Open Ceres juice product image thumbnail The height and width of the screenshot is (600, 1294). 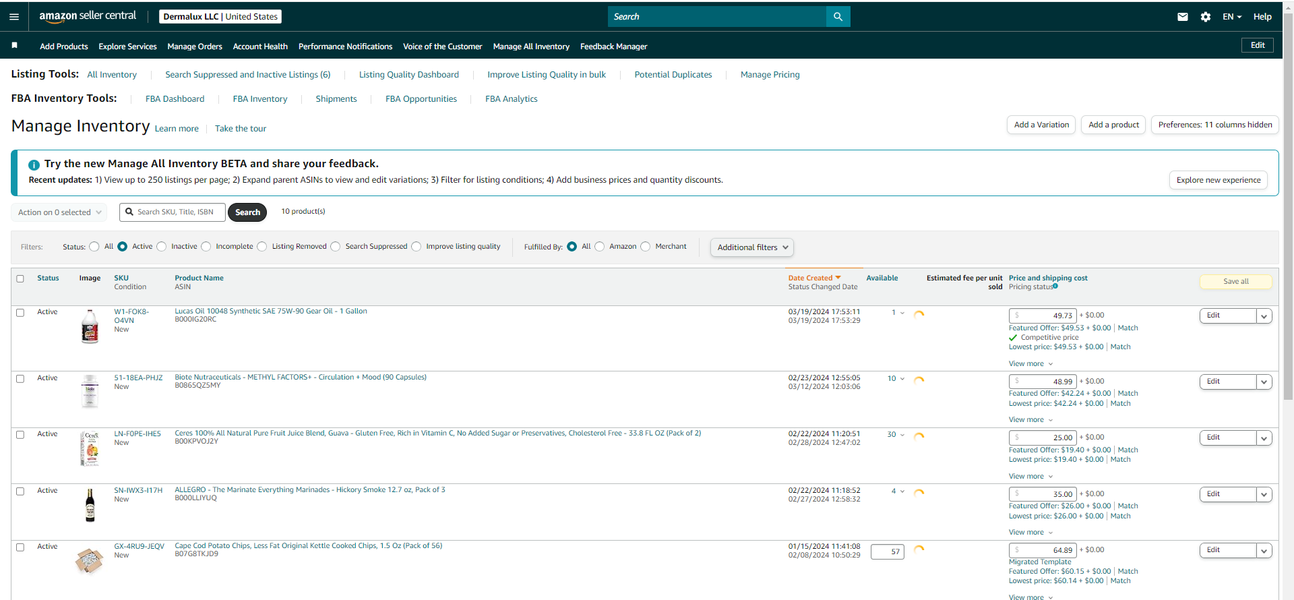coord(90,448)
